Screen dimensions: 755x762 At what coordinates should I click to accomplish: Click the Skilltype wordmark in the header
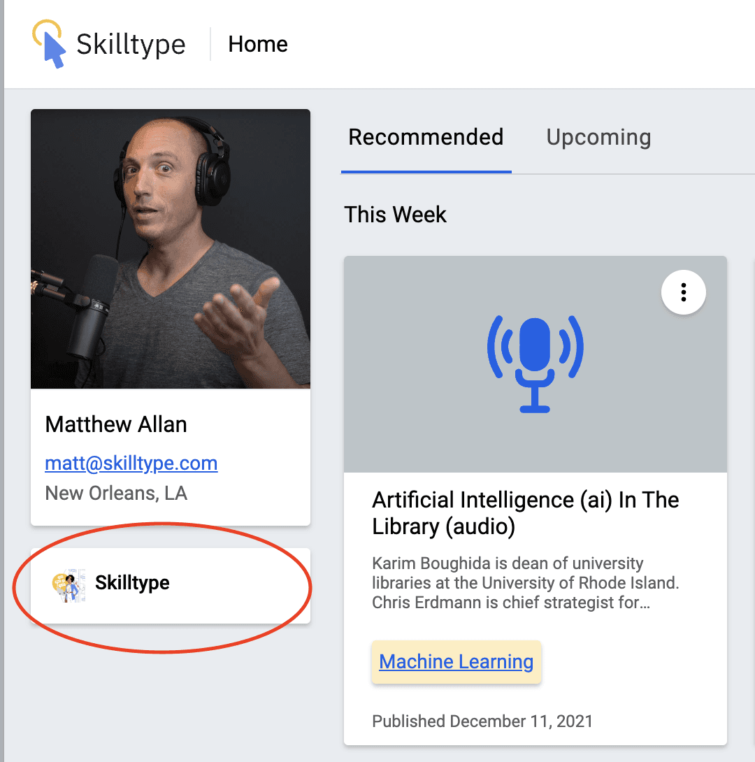pos(131,45)
